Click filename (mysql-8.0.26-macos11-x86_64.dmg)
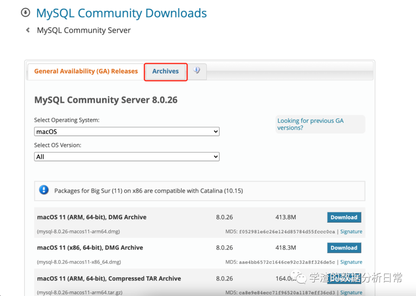The image size is (416, 296). [x=79, y=262]
